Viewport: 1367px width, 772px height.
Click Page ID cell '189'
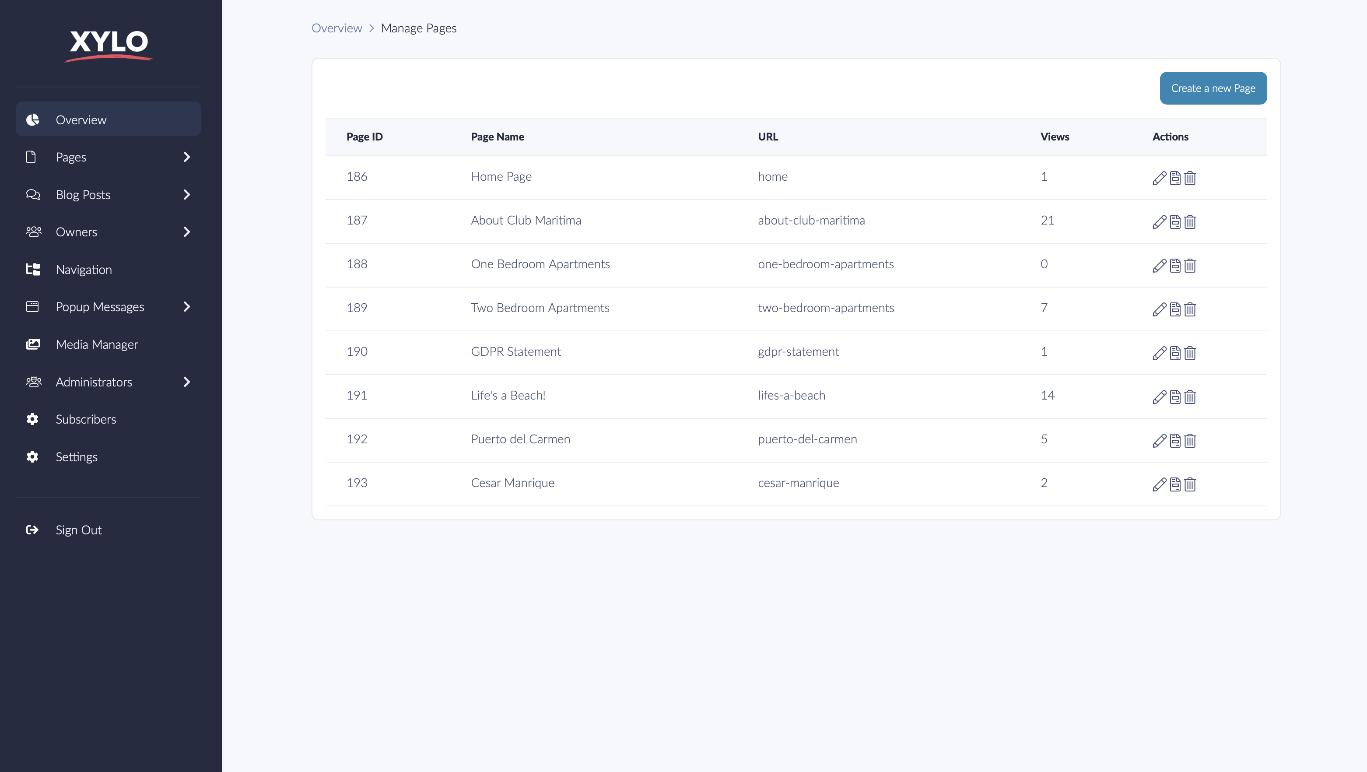click(x=357, y=308)
